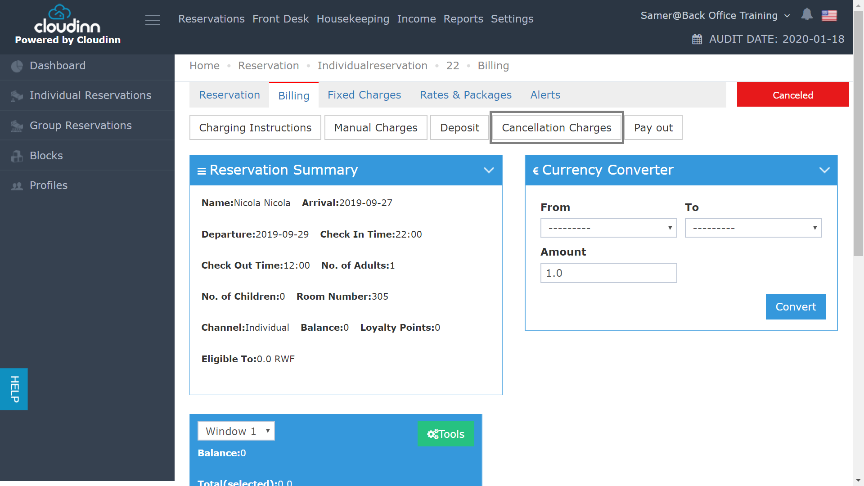Go to Home in the breadcrumb
Viewport: 864px width, 486px height.
coord(204,66)
